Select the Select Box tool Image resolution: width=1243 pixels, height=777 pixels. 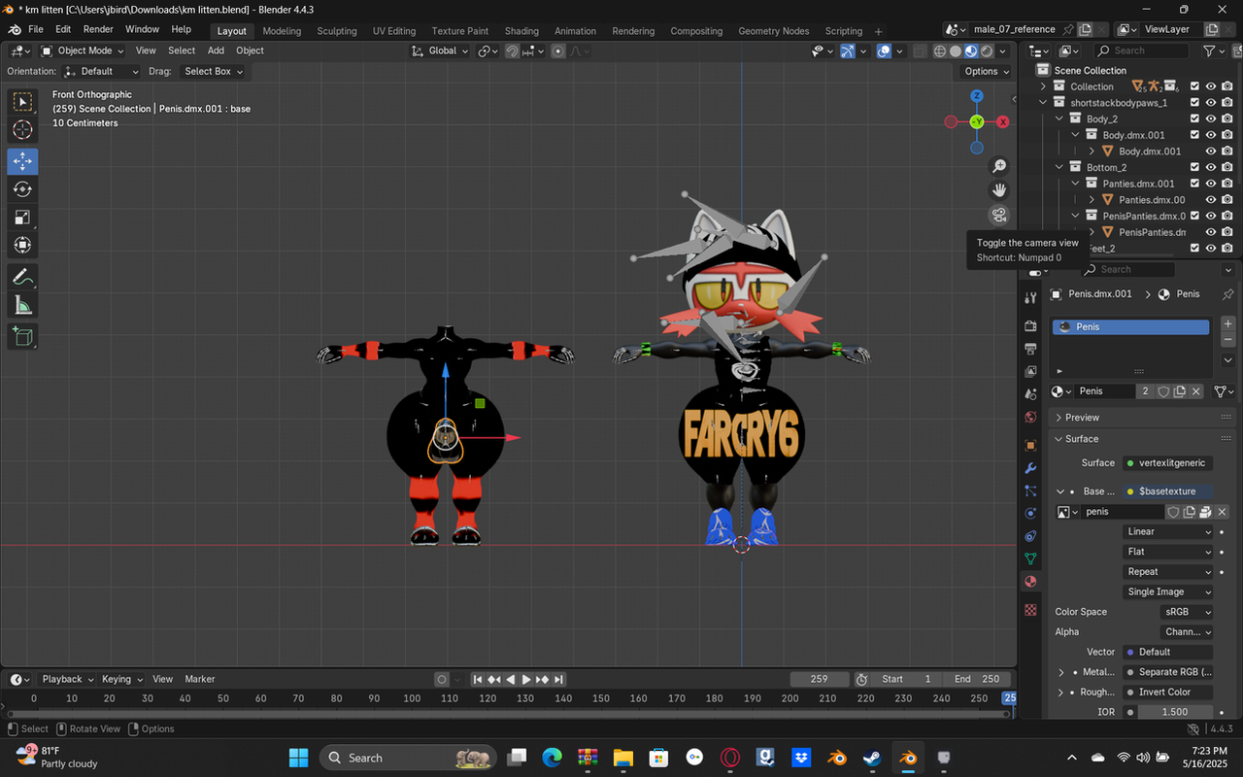[x=22, y=102]
